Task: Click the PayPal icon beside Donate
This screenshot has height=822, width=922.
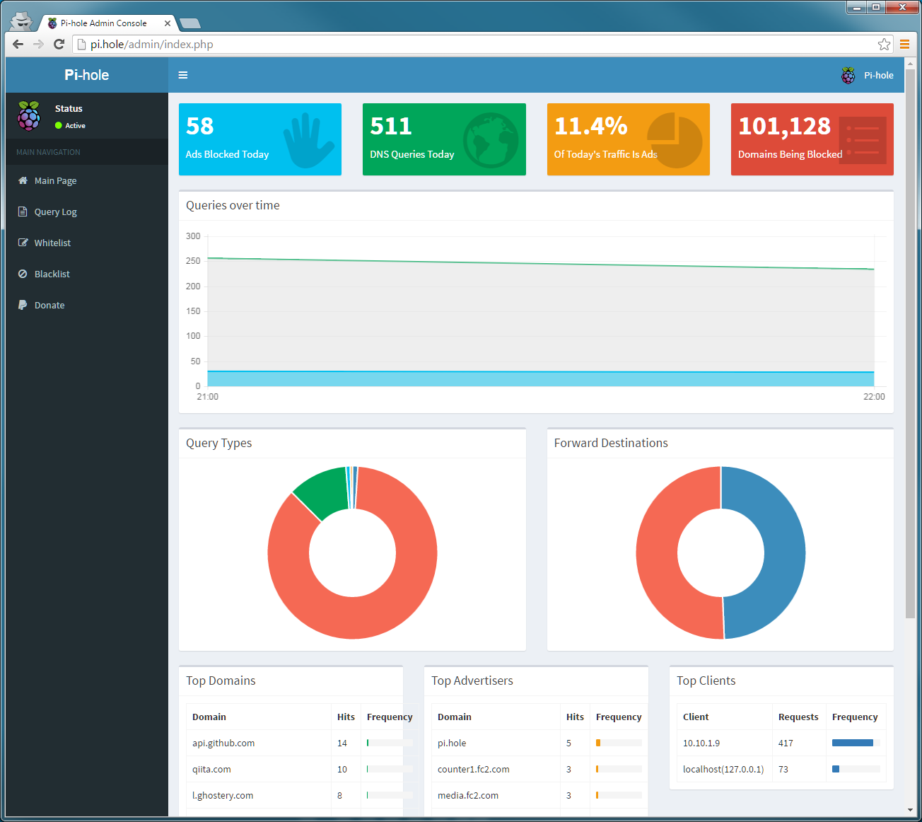Action: [23, 305]
